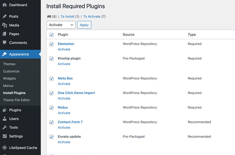Click the Users person icon
Screen dimensions: 235x155
[5, 119]
